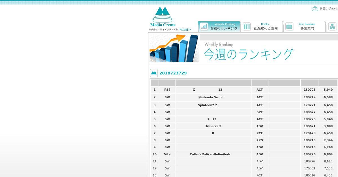
Task: Click date cell 170428 in rank 7
Action: pos(310,133)
